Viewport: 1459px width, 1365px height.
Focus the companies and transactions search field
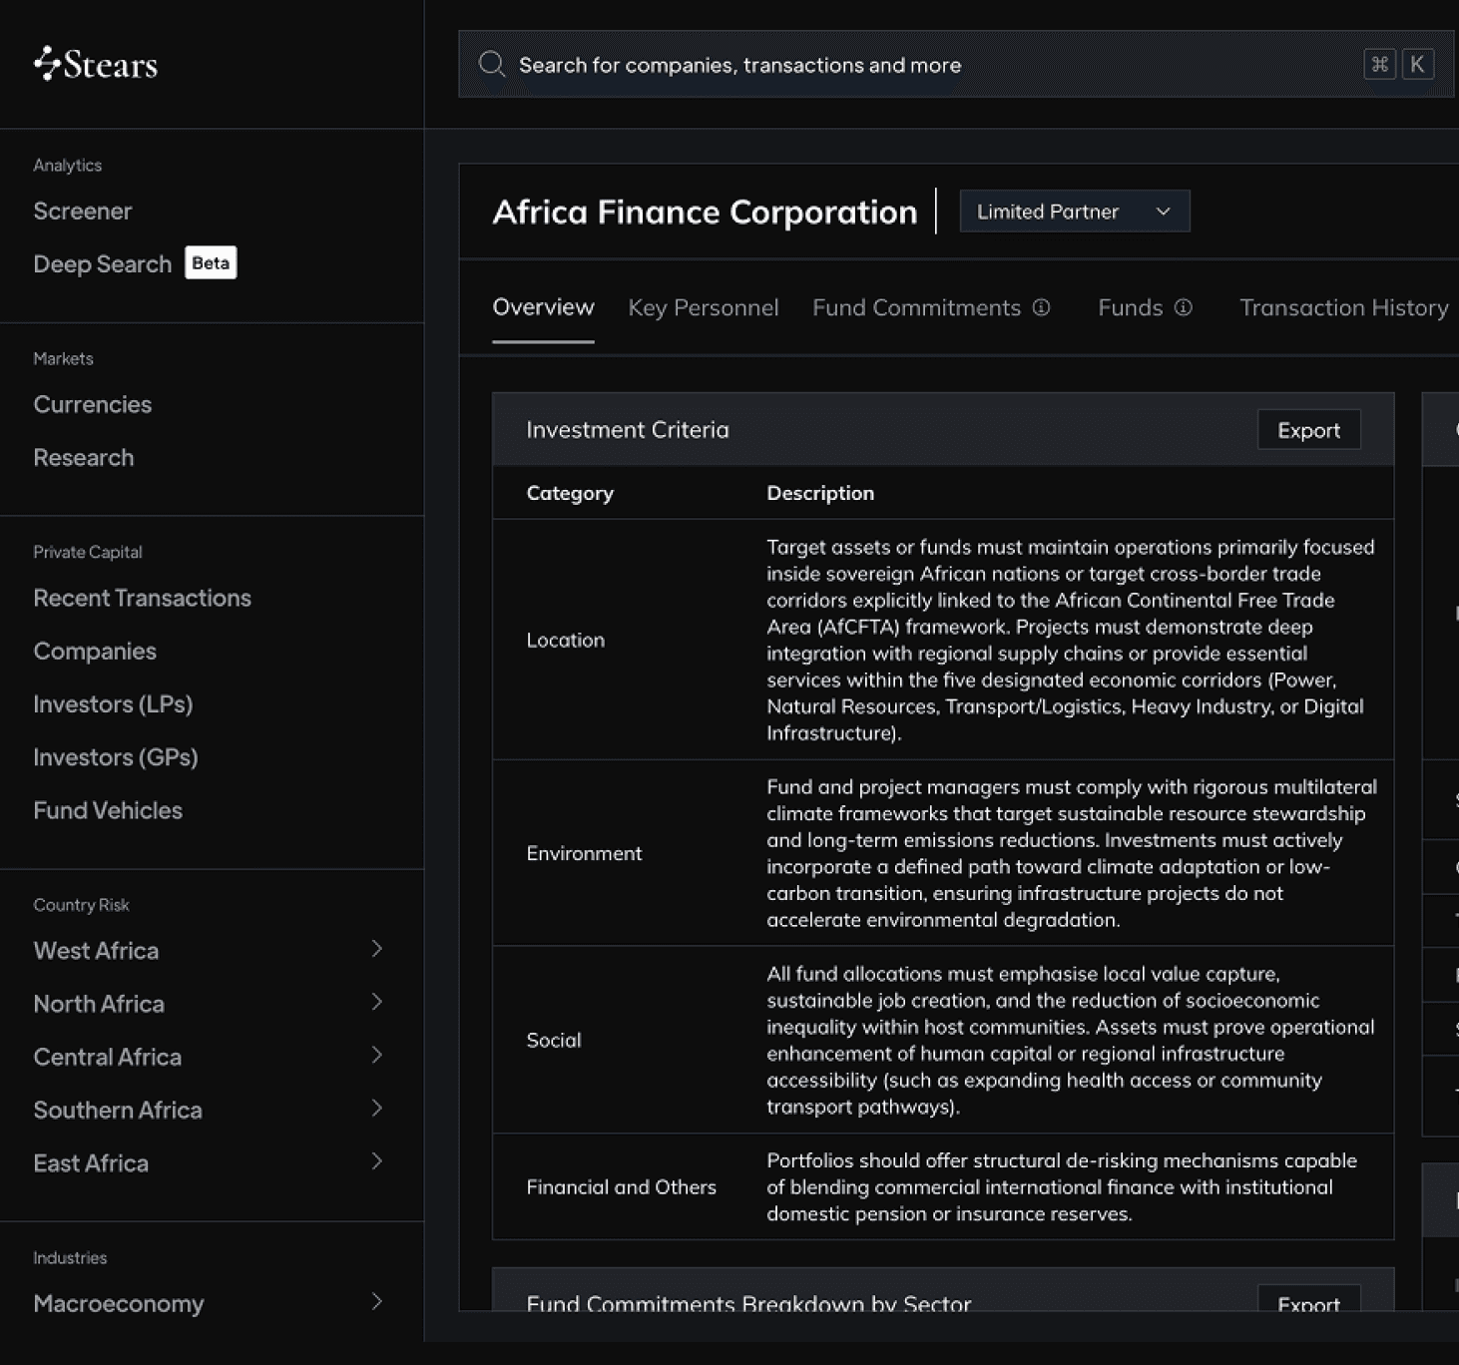tap(956, 65)
